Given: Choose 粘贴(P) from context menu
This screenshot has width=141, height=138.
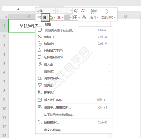Looking at the screenshot, I should pyautogui.click(x=73, y=44).
